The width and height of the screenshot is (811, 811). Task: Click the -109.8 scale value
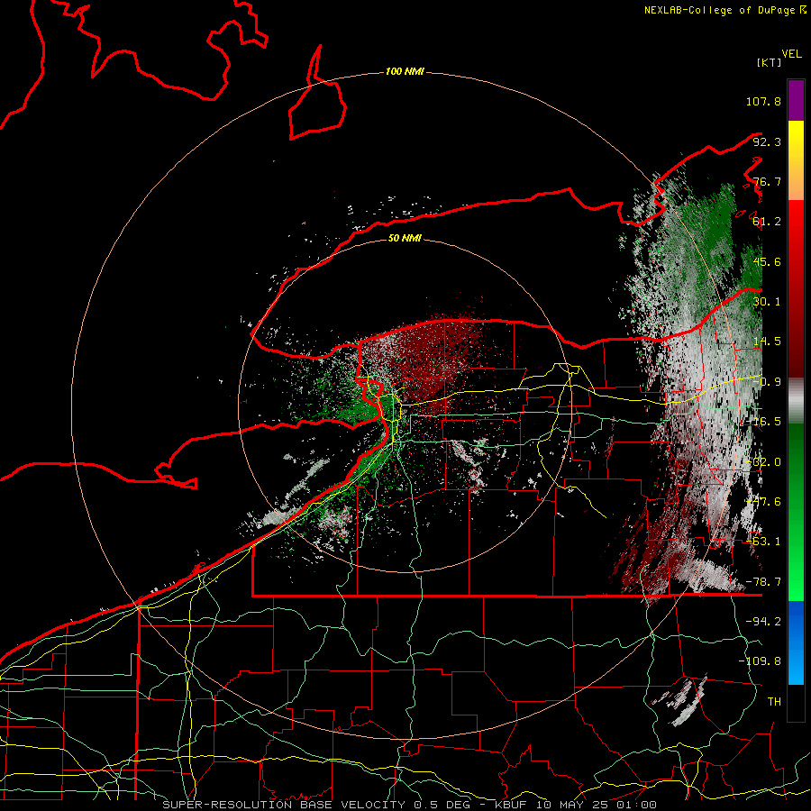pos(760,661)
